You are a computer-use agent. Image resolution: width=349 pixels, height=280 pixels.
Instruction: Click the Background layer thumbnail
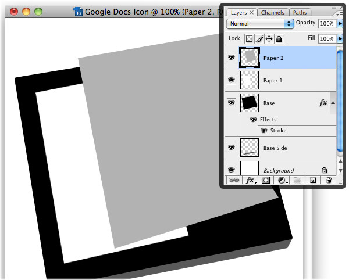tap(250, 168)
